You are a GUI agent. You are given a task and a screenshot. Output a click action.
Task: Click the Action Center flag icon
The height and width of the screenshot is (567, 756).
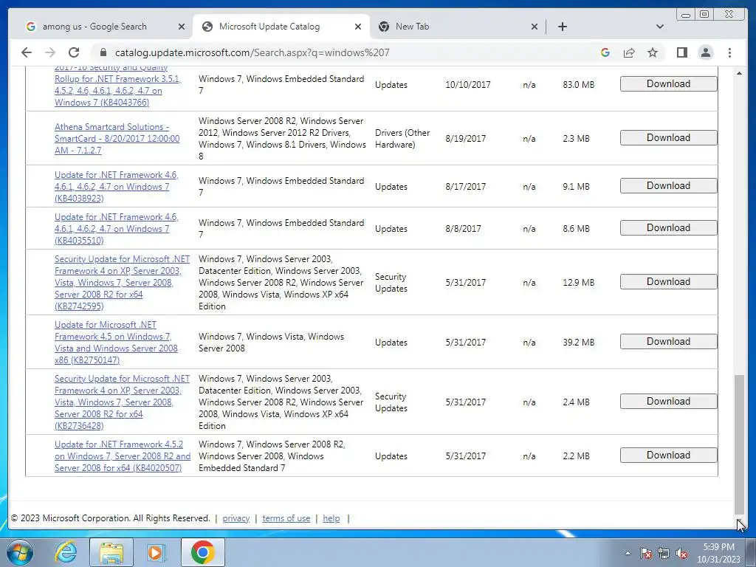[646, 553]
